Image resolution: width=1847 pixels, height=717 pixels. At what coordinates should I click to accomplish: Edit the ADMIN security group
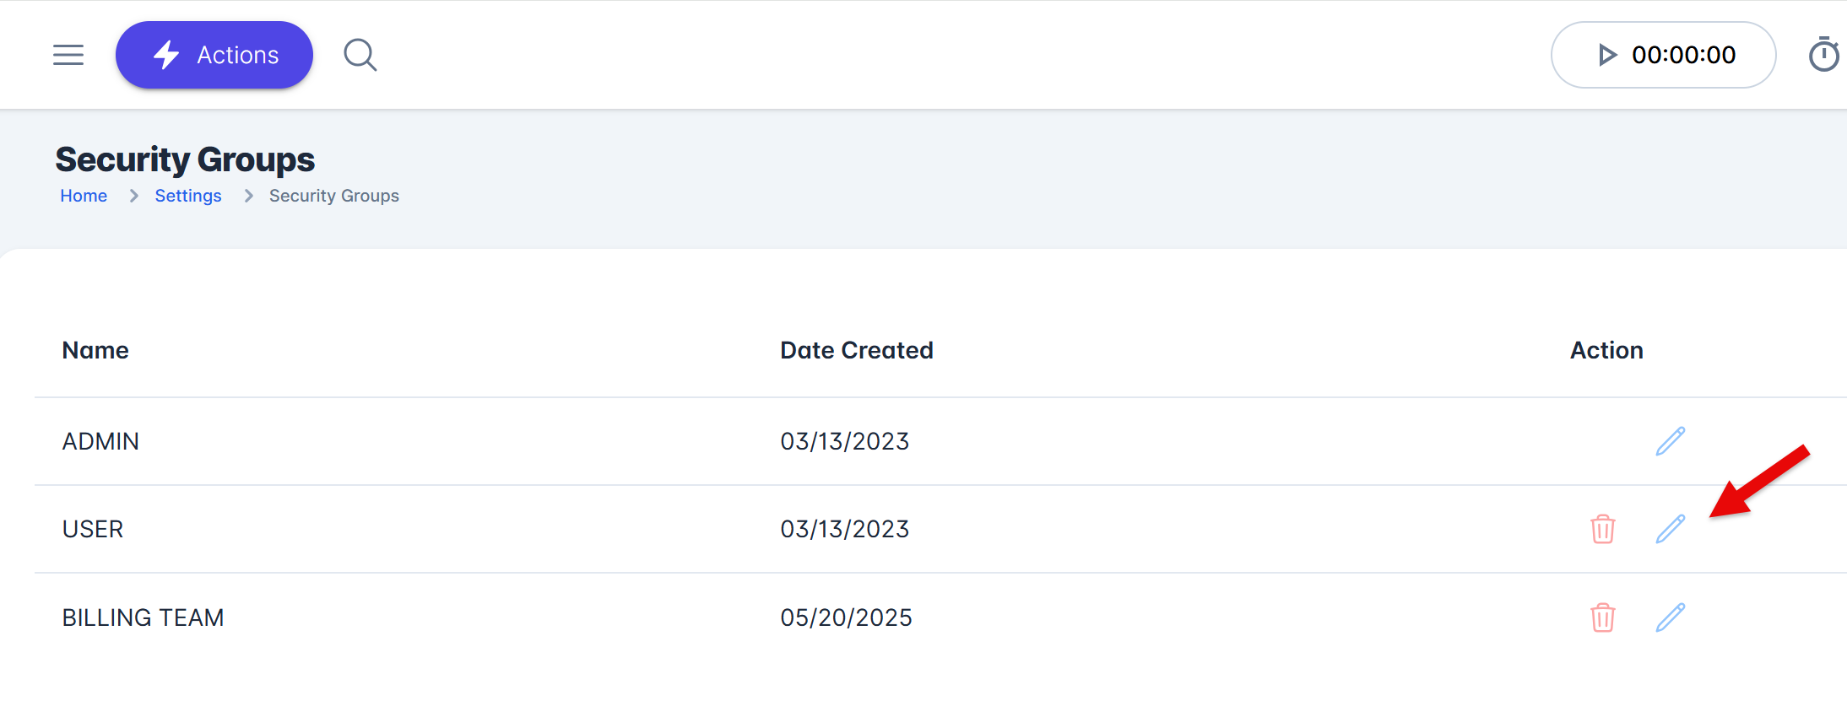pos(1670,441)
